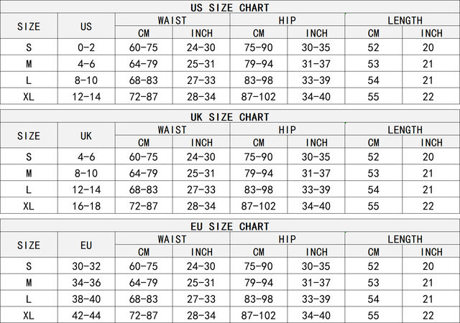Click the UK SIZE CHART title
The width and height of the screenshot is (460, 323).
click(x=230, y=117)
